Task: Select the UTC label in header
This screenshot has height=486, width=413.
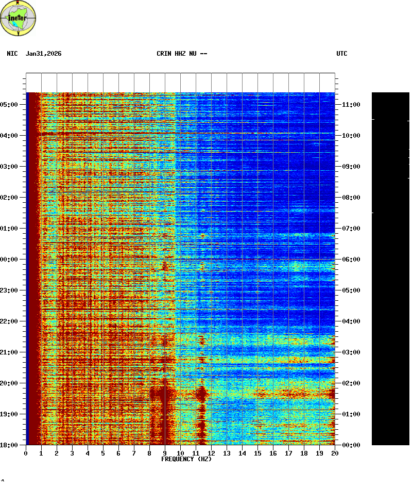Action: pyautogui.click(x=342, y=54)
